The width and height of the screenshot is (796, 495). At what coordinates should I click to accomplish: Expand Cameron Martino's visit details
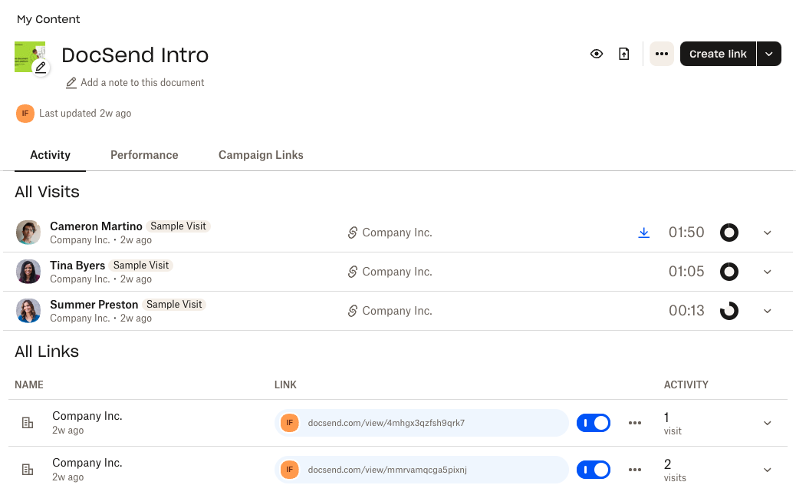[768, 233]
